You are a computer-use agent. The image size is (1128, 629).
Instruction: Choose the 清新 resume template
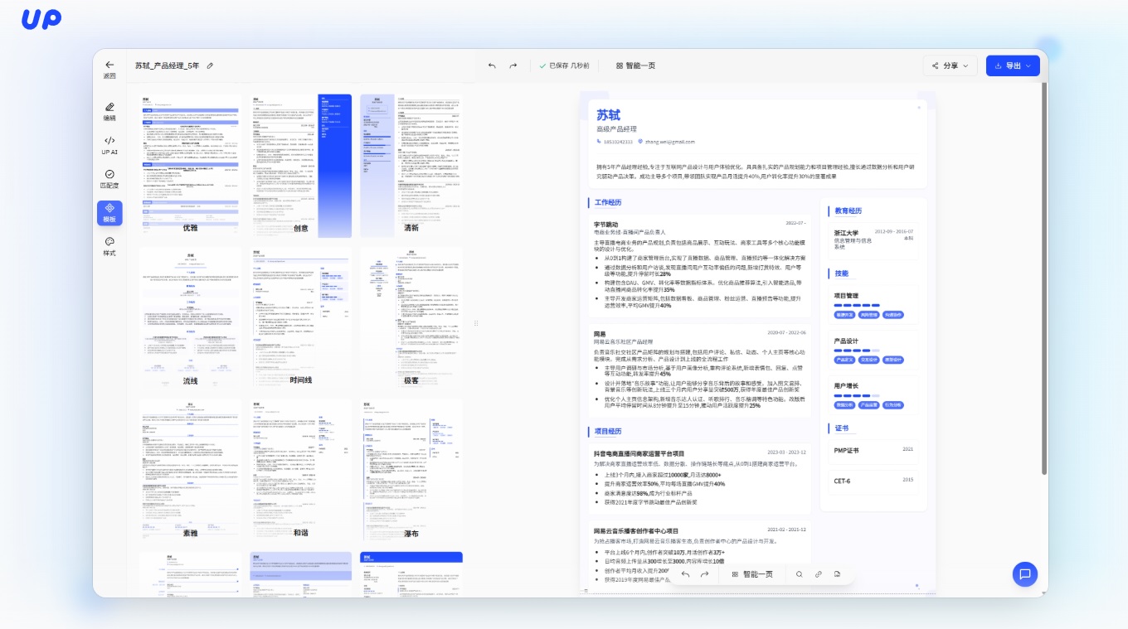[411, 164]
